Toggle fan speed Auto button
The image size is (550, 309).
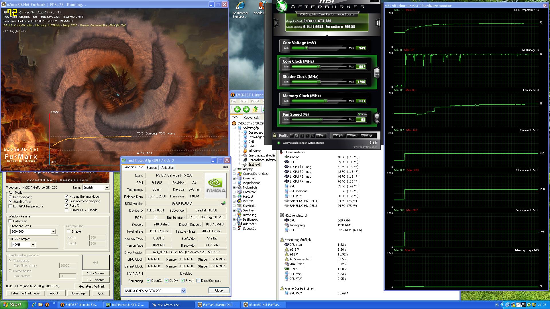click(362, 114)
